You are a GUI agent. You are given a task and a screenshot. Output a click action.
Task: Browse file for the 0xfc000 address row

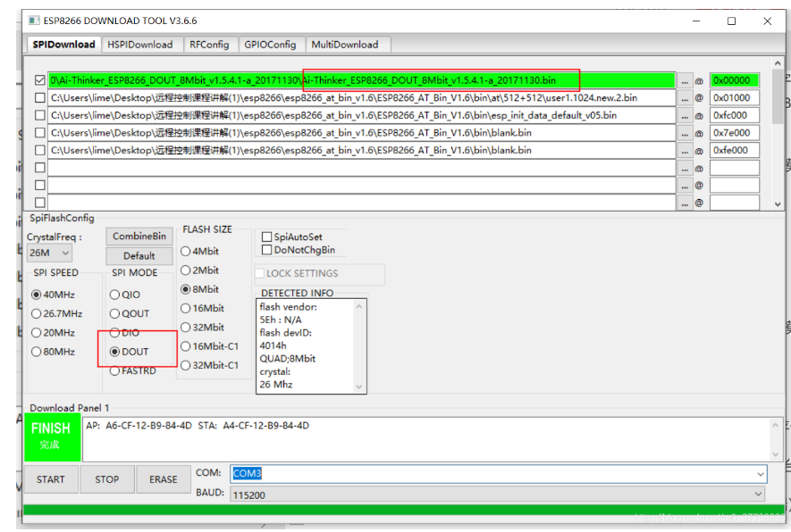click(685, 115)
